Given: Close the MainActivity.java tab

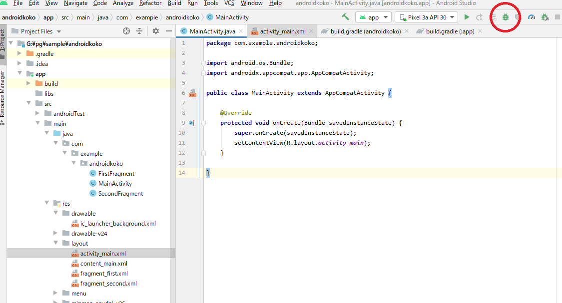Looking at the screenshot, I should (x=241, y=31).
